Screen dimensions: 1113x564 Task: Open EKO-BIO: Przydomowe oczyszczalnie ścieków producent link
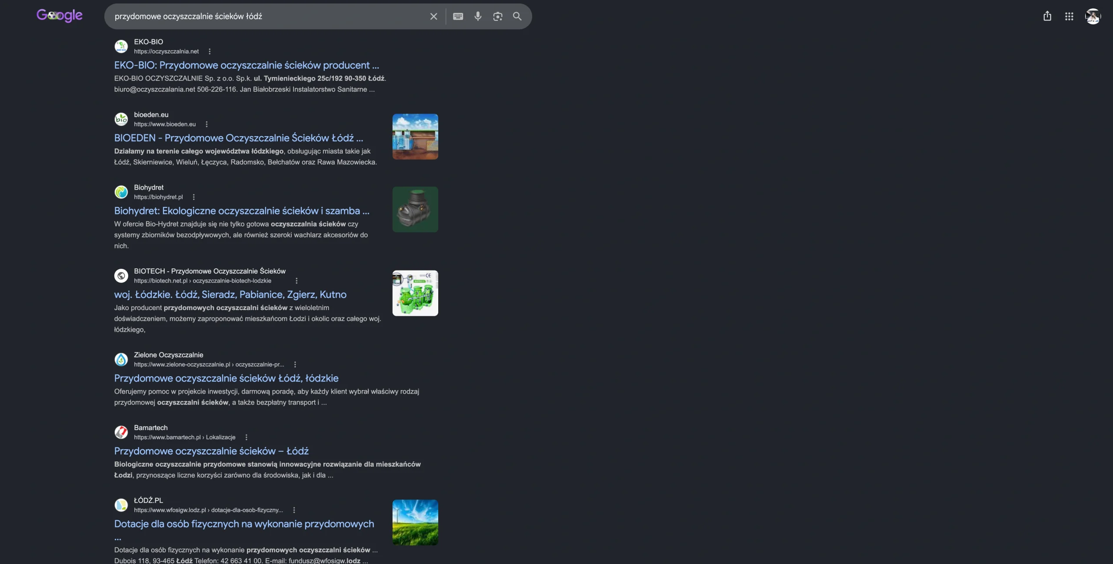tap(247, 65)
